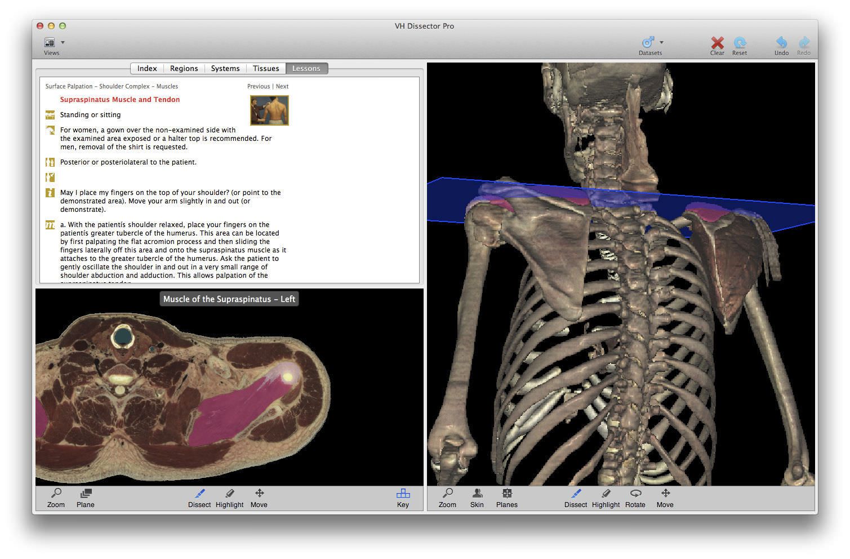Toggle Dissect mode in cross-section panel
This screenshot has height=559, width=850.
tap(199, 494)
